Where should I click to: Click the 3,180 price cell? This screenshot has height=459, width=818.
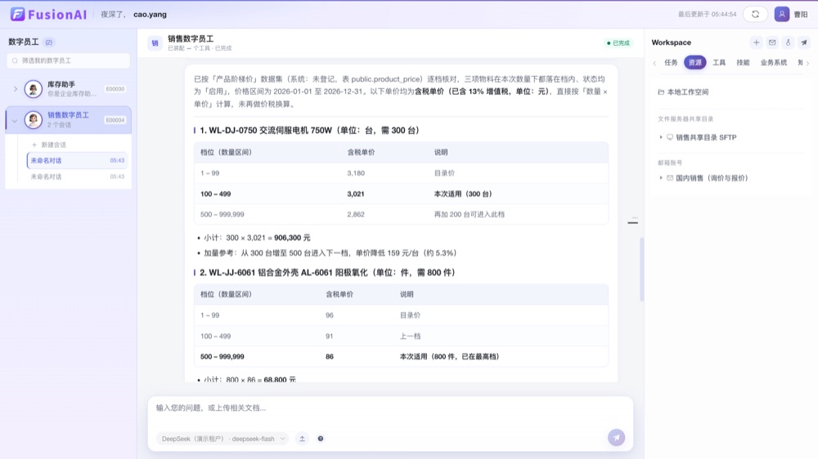coord(356,173)
